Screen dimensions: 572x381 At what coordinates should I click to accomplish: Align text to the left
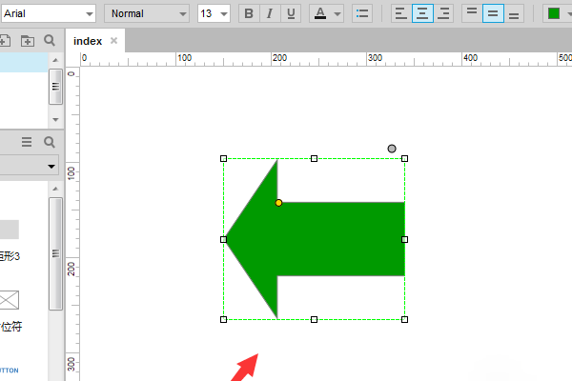click(x=400, y=13)
